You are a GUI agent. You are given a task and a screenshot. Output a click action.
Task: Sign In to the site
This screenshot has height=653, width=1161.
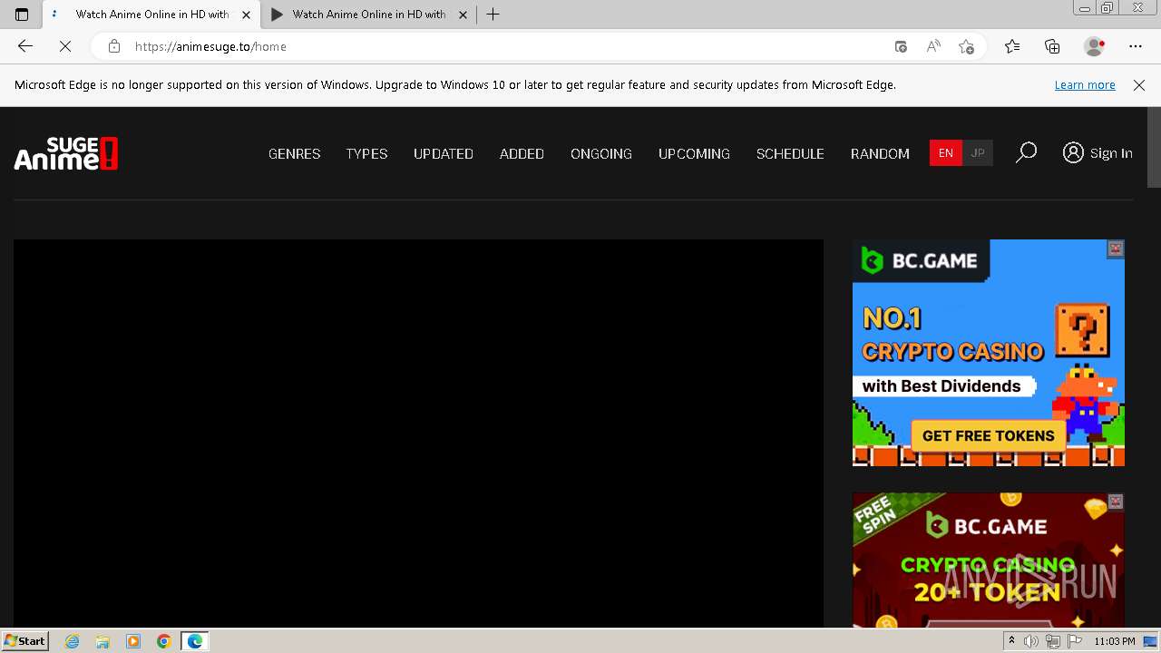(x=1098, y=153)
